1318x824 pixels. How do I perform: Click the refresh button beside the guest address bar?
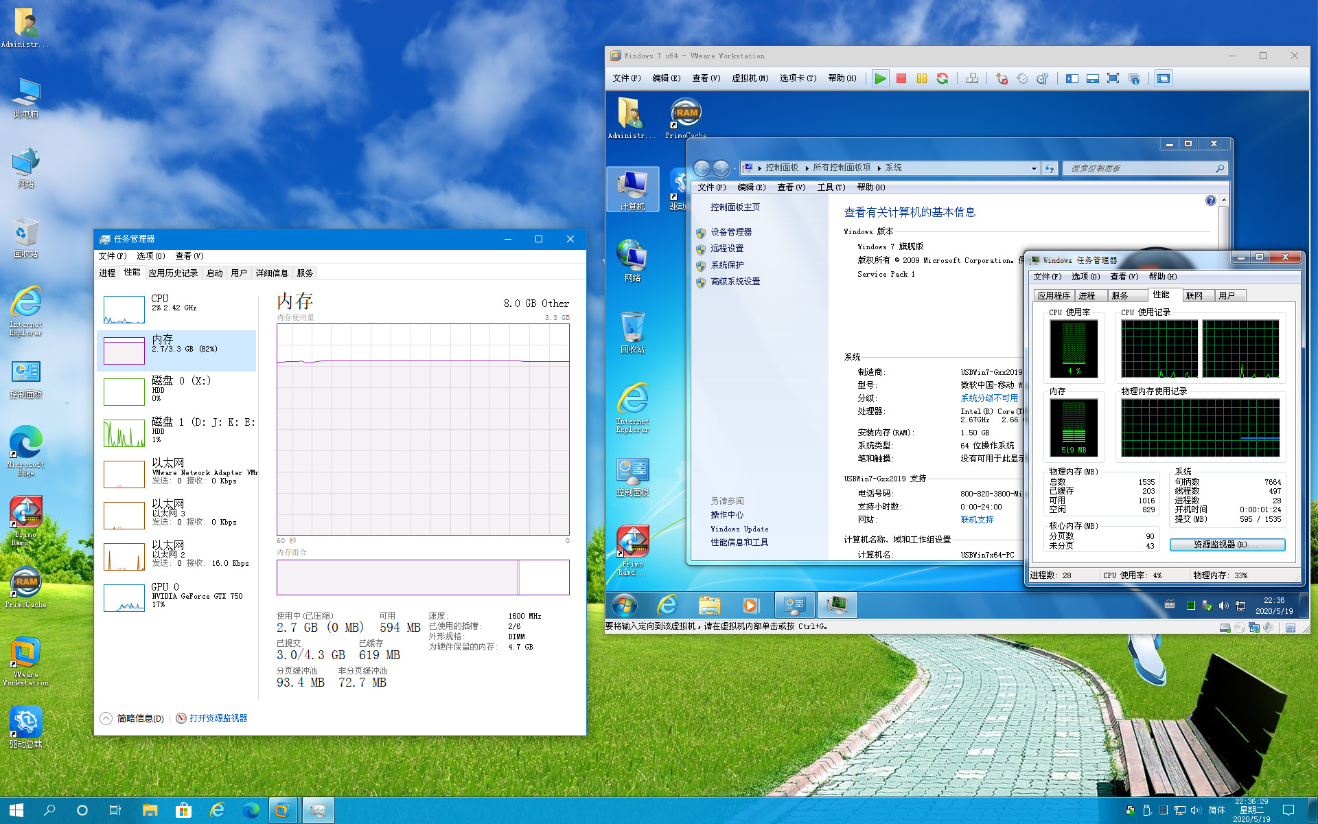pos(1049,168)
